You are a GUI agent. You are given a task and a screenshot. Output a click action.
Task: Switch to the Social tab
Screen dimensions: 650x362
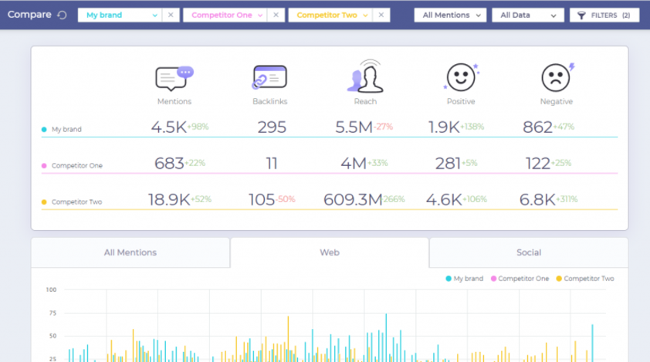[x=528, y=252]
